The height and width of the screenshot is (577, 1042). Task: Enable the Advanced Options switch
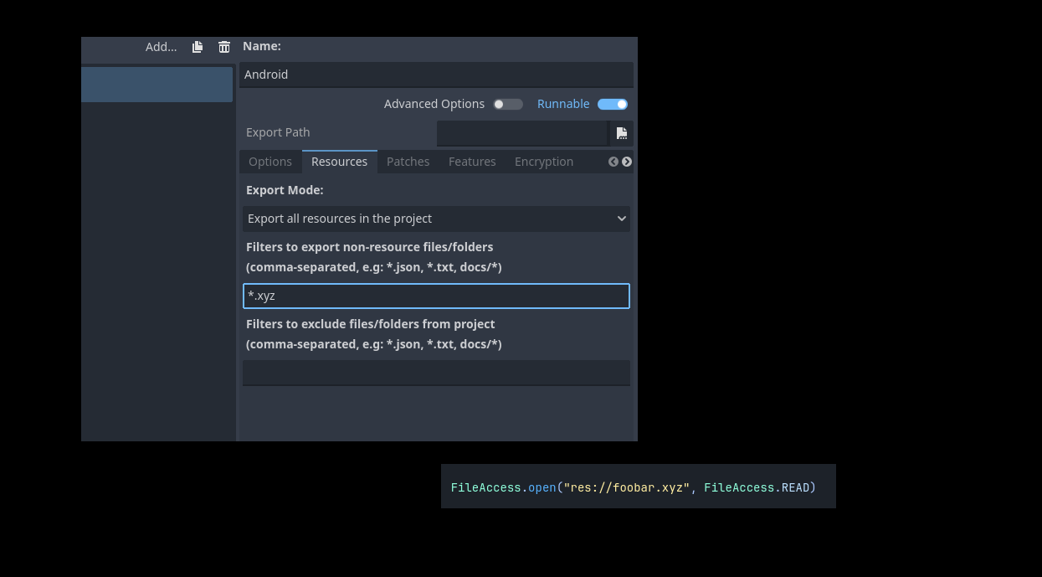coord(507,104)
